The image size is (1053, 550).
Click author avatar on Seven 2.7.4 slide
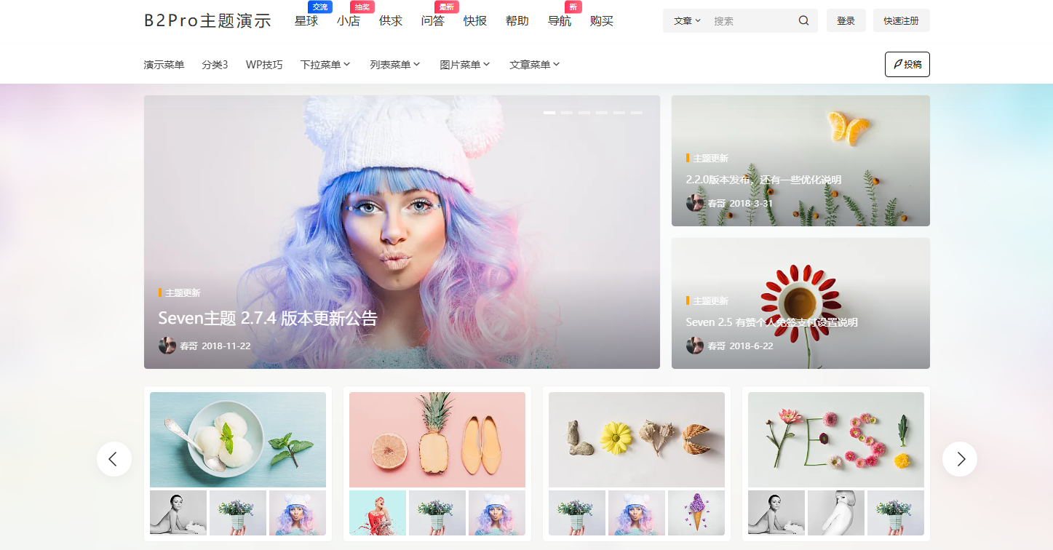tap(167, 346)
